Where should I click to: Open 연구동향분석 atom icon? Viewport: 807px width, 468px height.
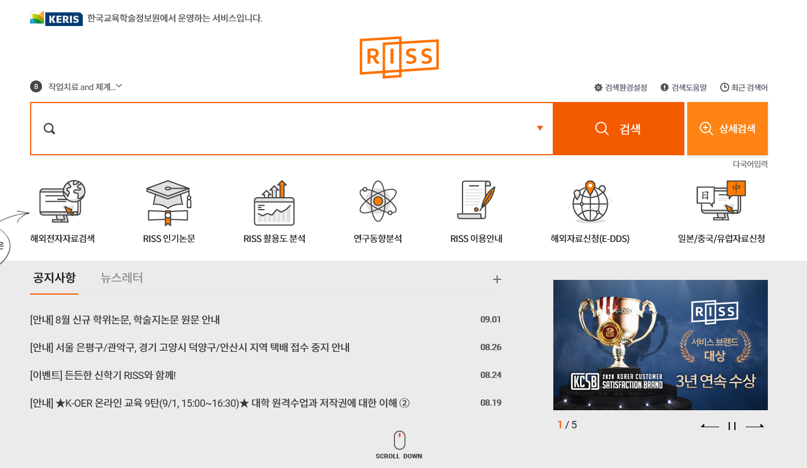(x=377, y=201)
